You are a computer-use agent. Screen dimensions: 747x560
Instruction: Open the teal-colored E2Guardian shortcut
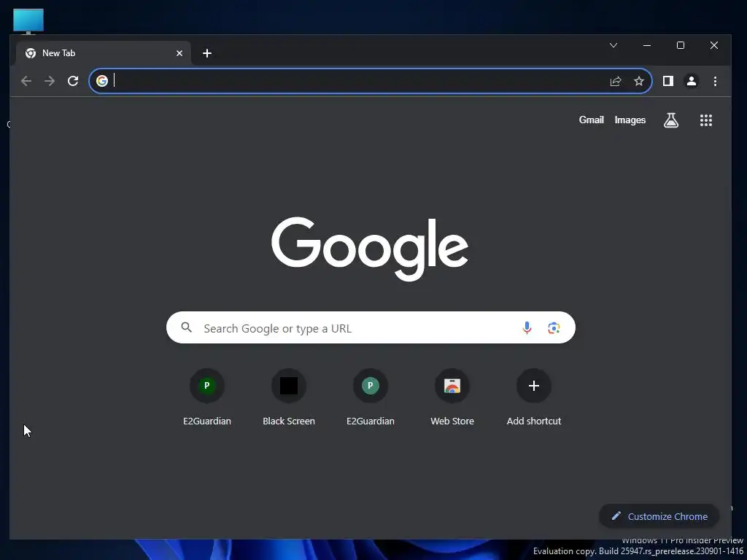[x=370, y=398]
